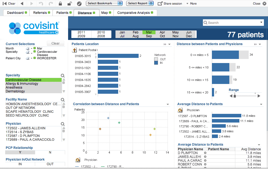Click the Physician search magnifier icon
268x169 pixels.
(63, 124)
